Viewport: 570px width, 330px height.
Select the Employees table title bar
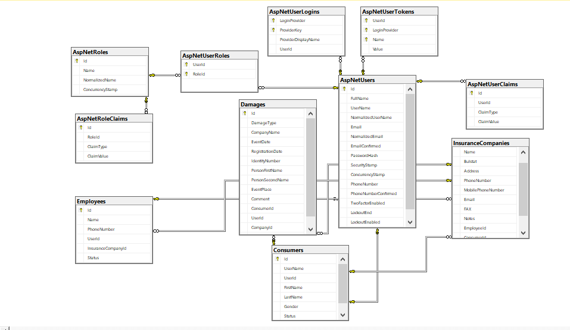[114, 201]
